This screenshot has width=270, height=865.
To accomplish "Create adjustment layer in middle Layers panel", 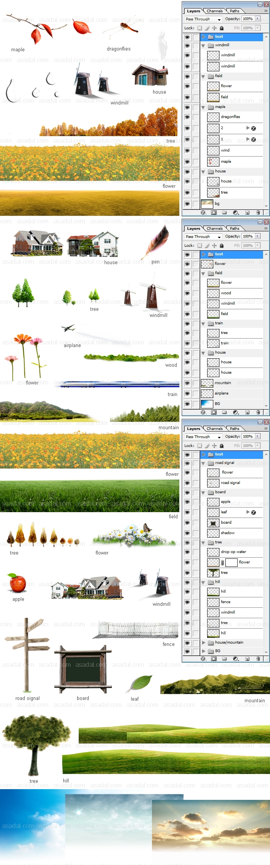I will (x=236, y=412).
